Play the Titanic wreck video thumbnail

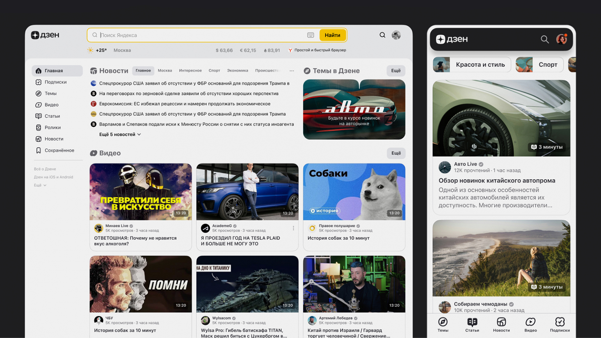coord(247,284)
